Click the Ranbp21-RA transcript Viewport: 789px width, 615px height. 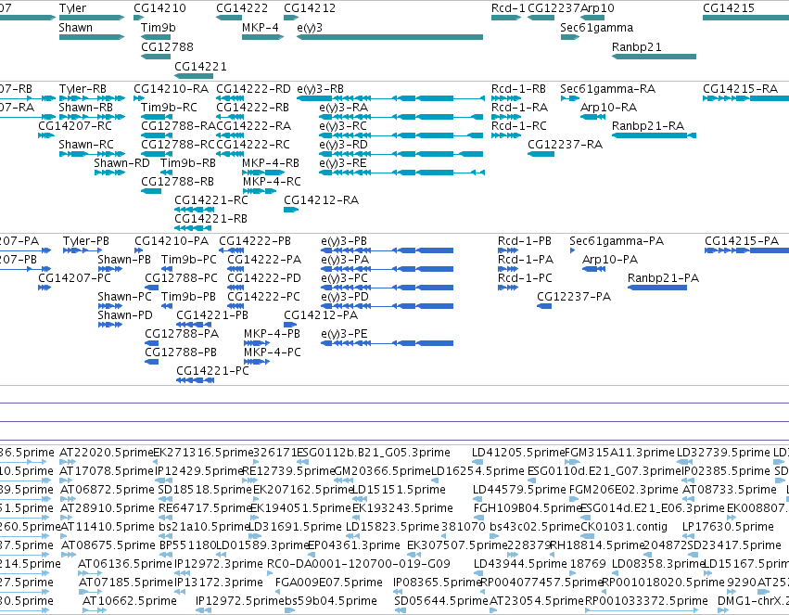655,135
